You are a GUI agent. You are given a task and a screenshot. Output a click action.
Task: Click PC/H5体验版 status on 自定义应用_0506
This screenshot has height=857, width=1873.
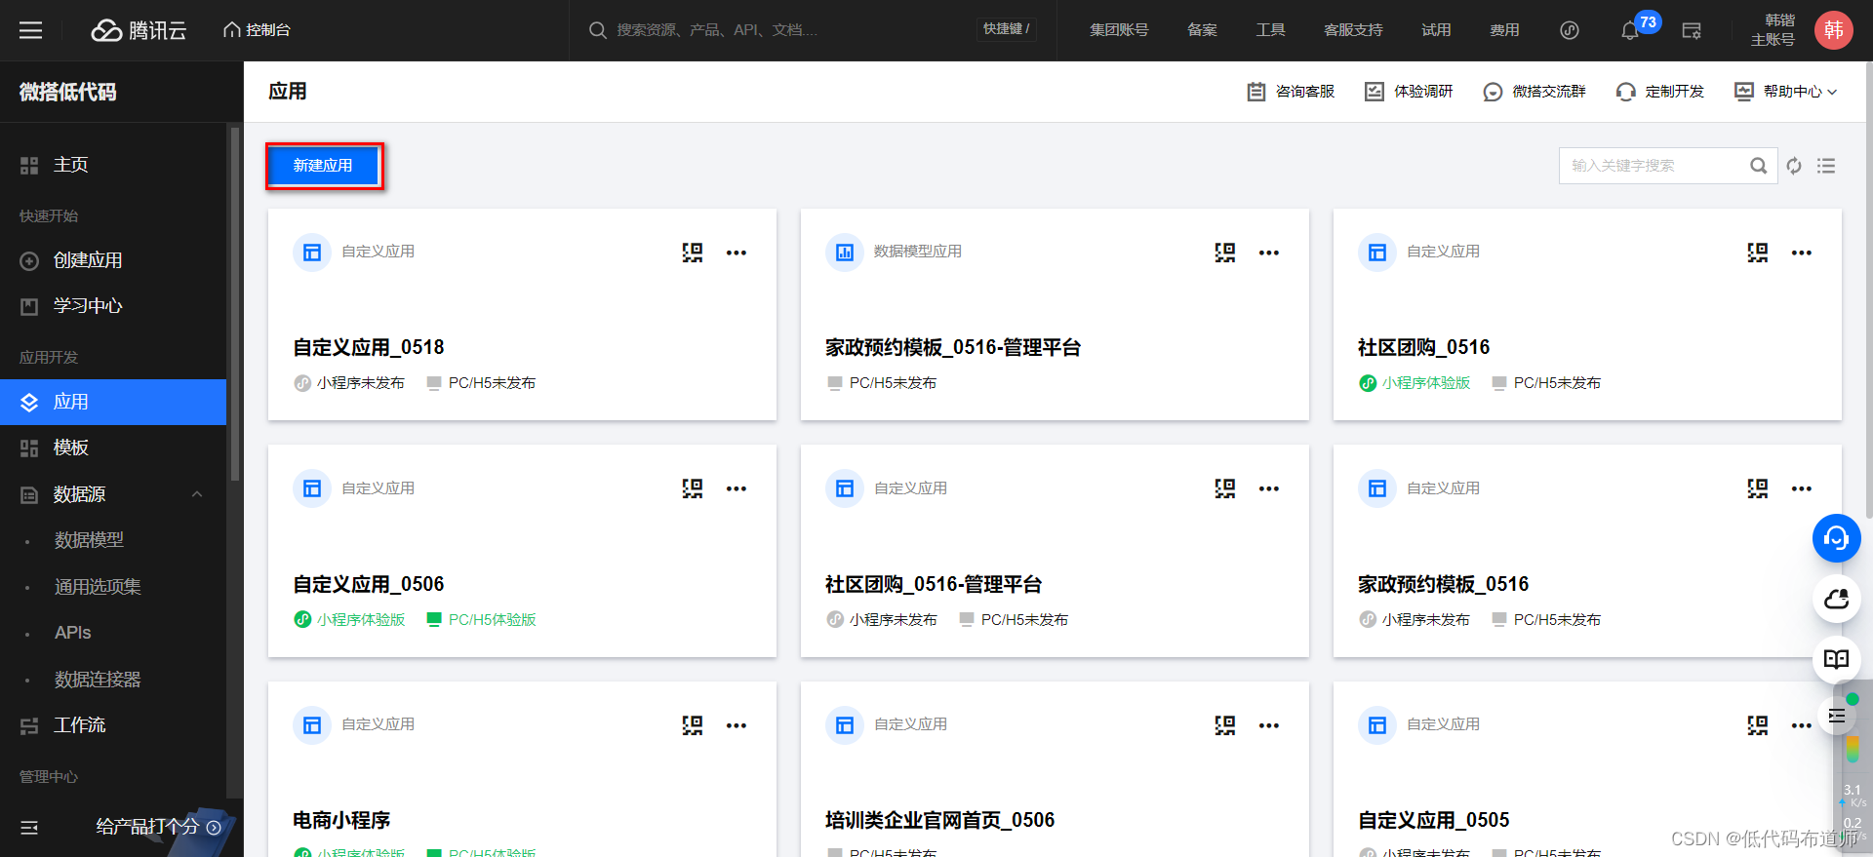click(x=482, y=620)
